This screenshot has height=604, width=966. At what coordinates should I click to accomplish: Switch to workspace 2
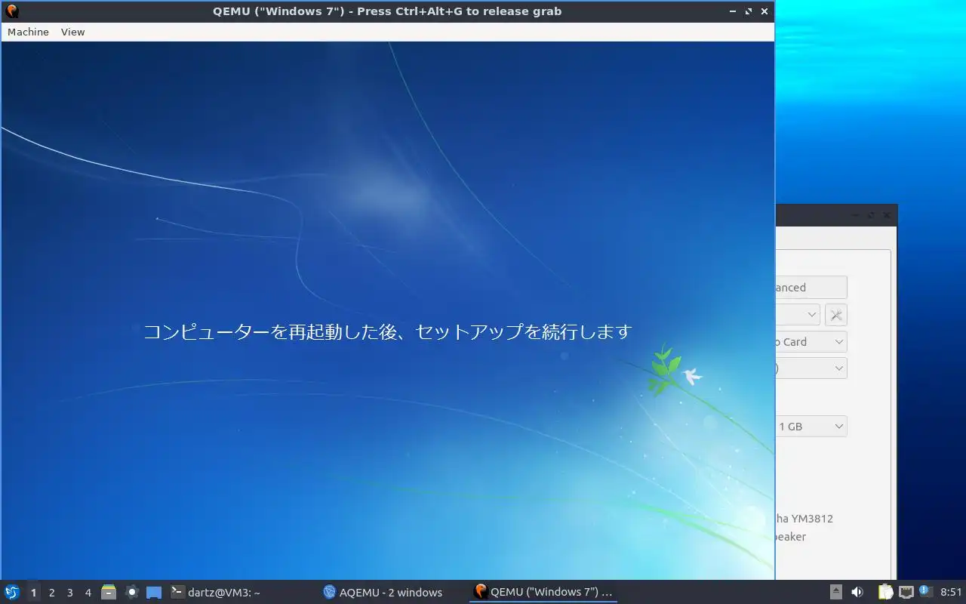point(51,593)
